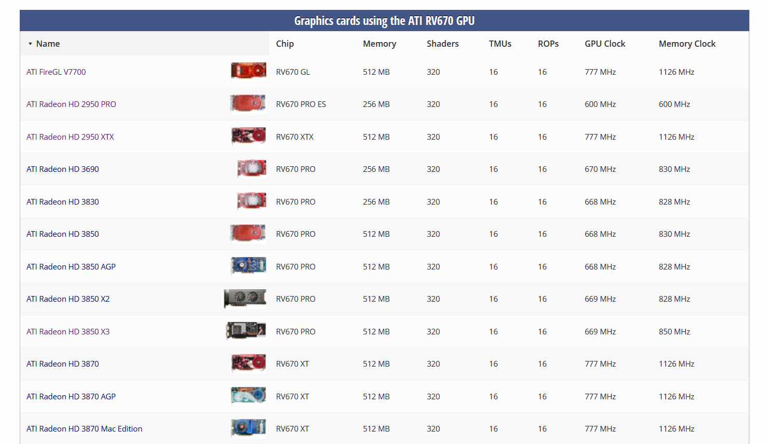This screenshot has width=767, height=444.
Task: Select the 'RV670 PRO ES' chip cell
Action: pos(301,104)
